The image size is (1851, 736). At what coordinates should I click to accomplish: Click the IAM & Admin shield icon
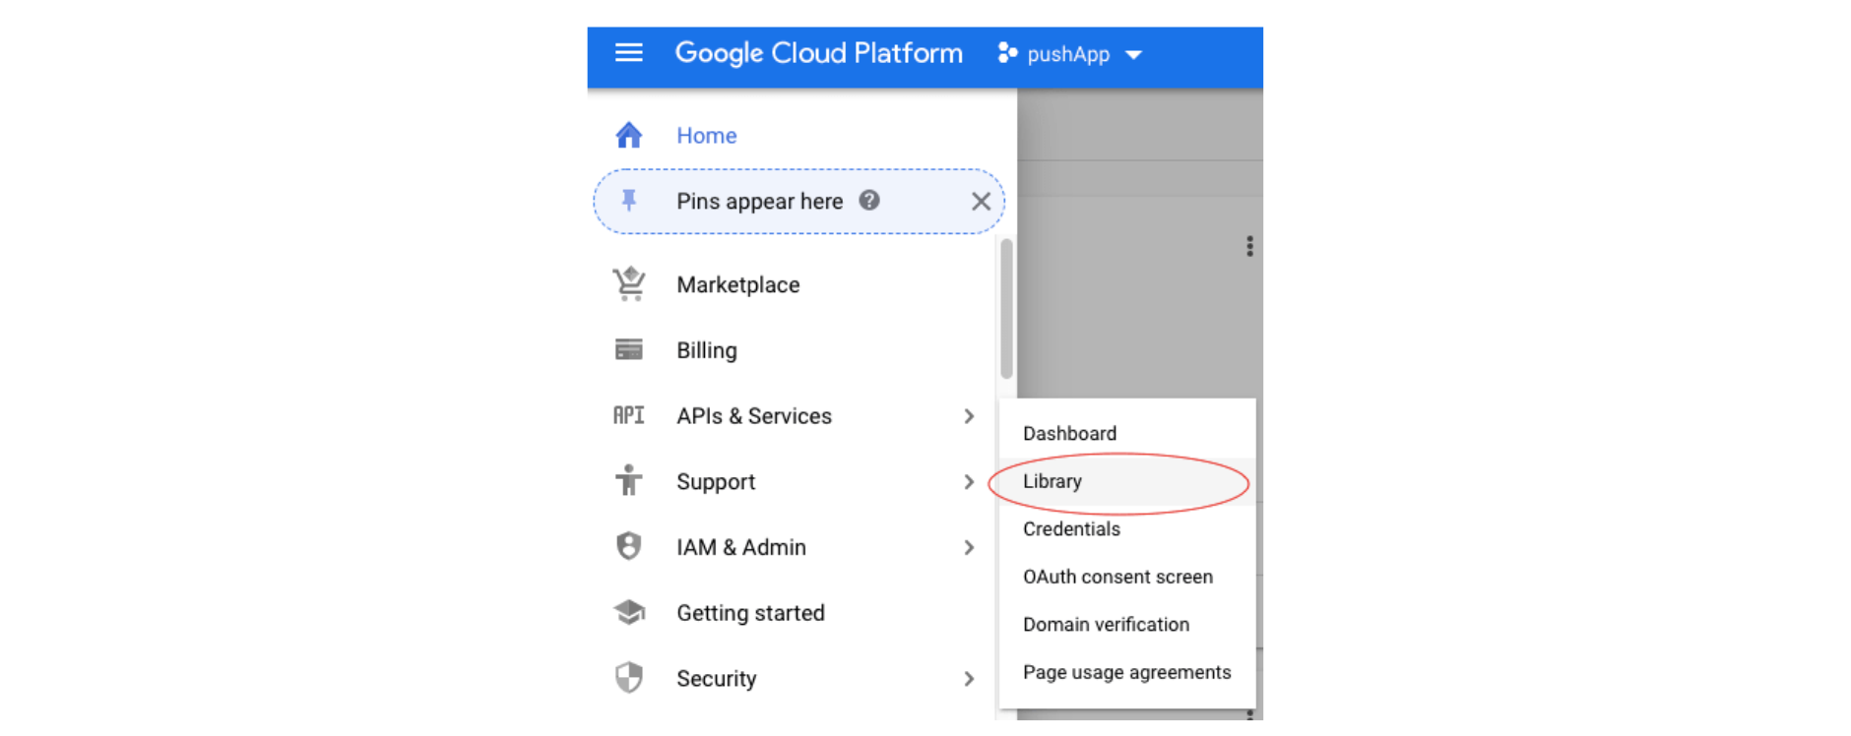click(x=629, y=546)
